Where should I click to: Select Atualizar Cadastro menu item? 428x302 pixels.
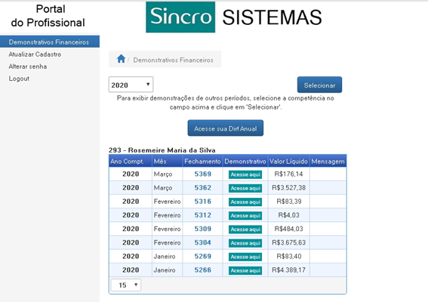pyautogui.click(x=35, y=54)
